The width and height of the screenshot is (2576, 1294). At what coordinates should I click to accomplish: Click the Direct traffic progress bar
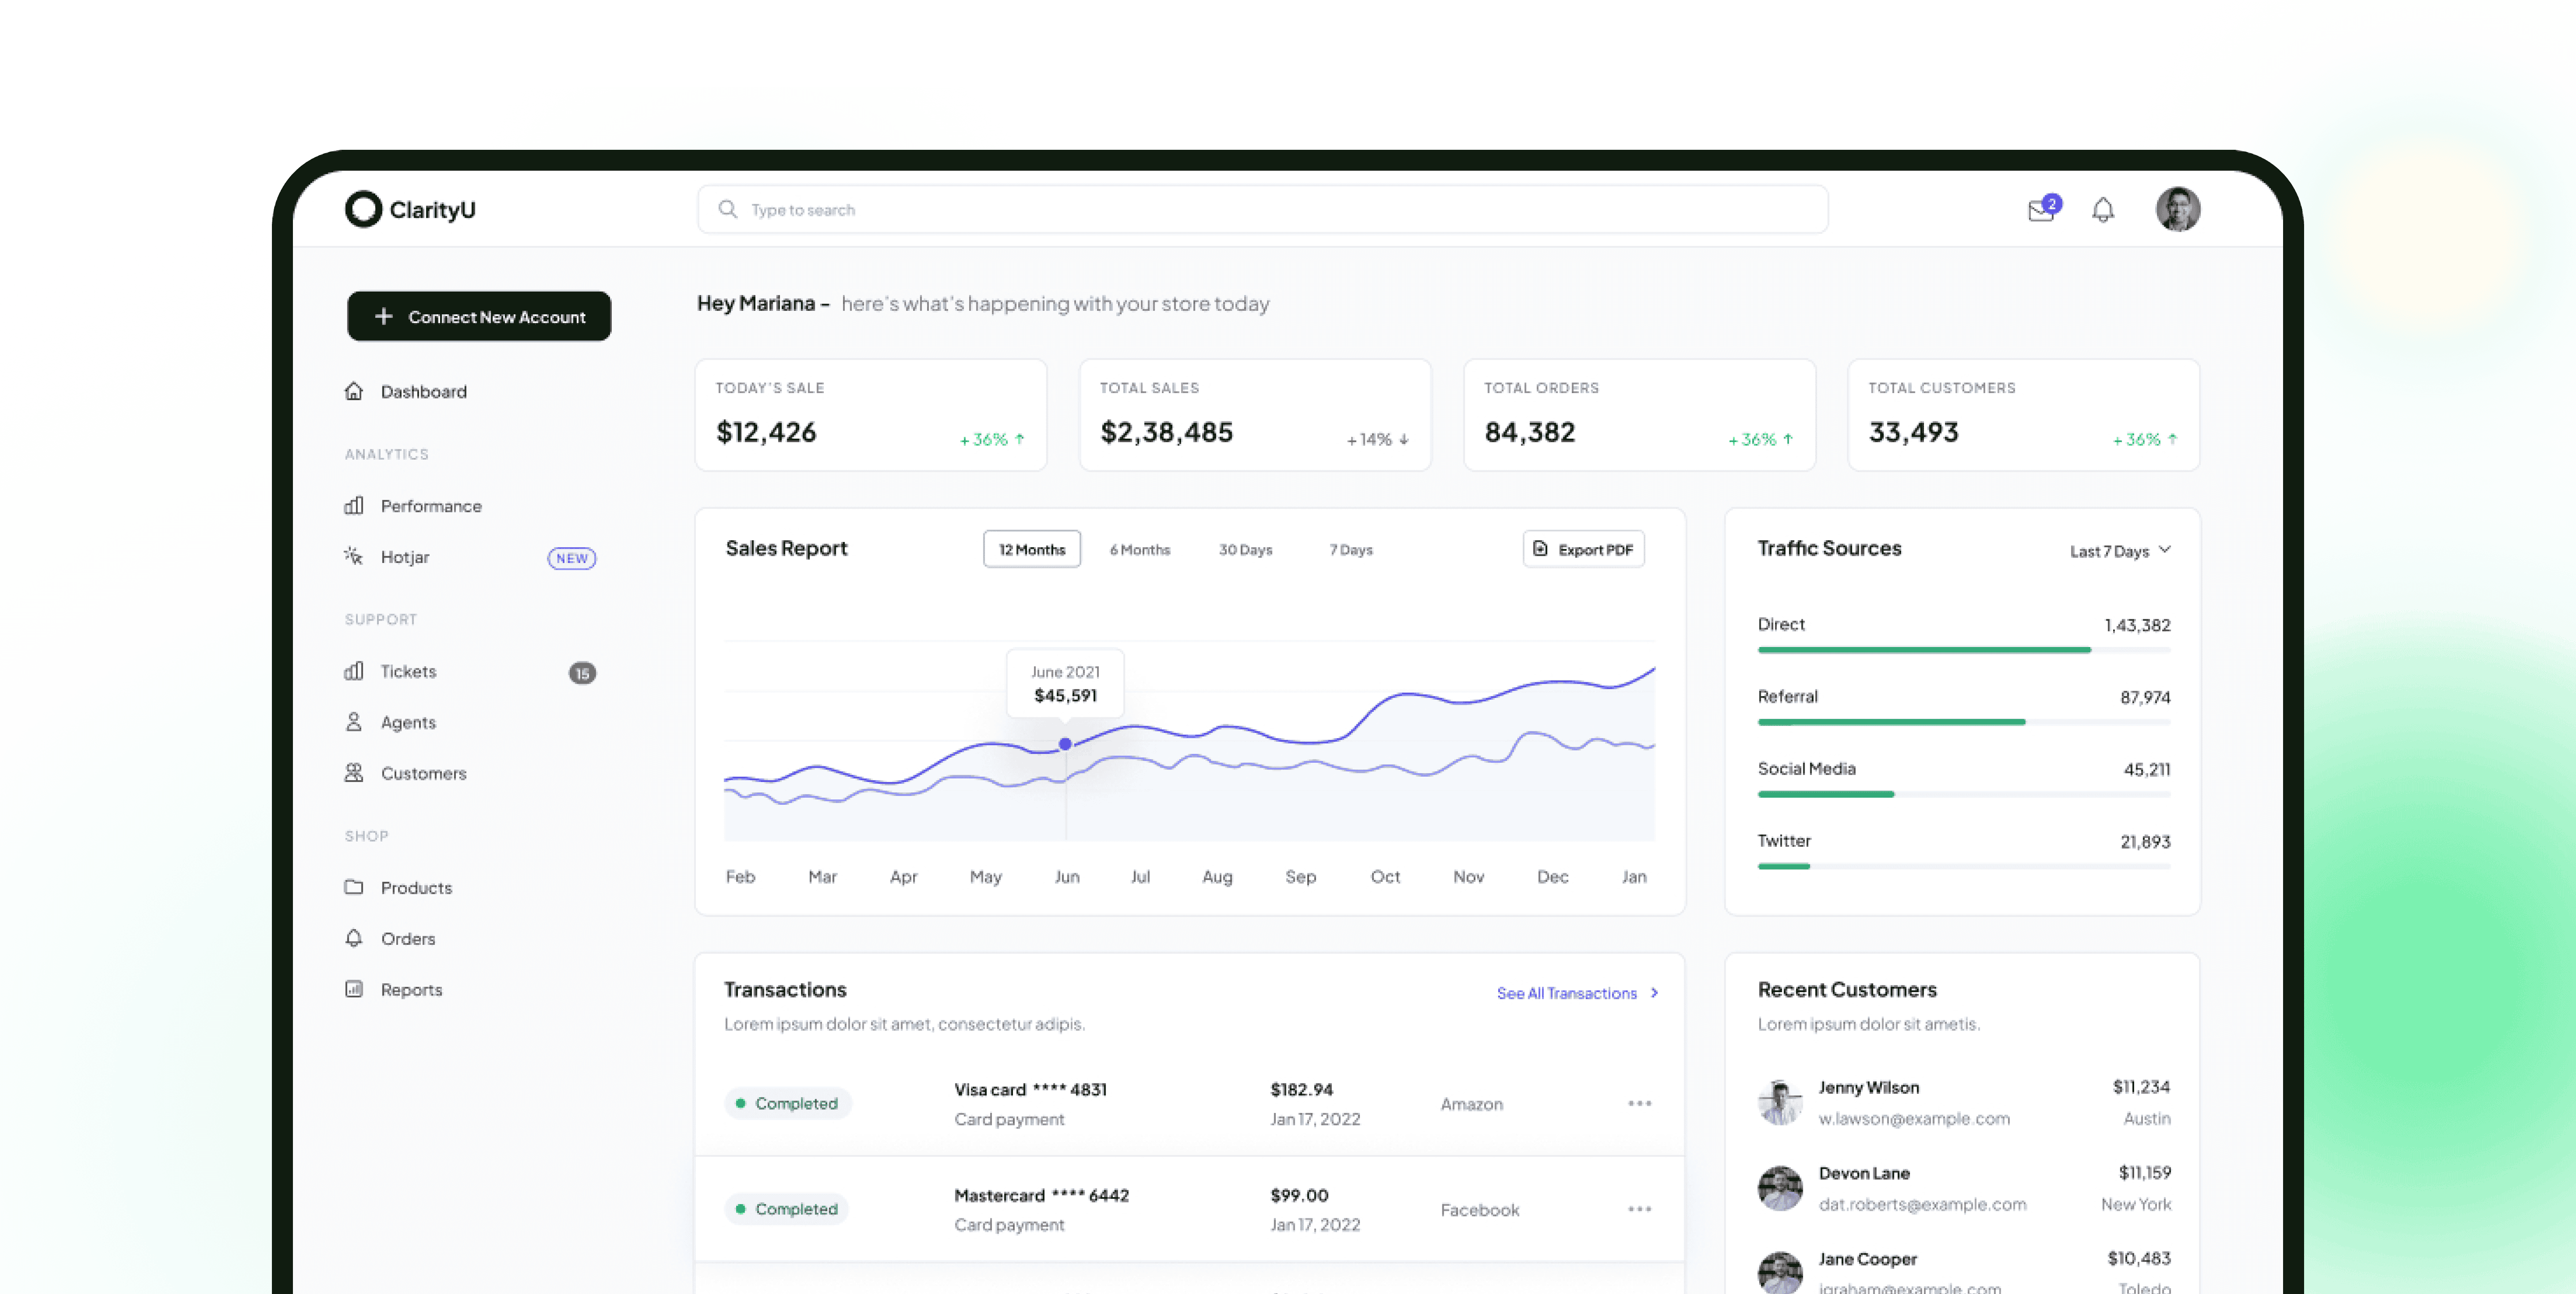[1964, 650]
